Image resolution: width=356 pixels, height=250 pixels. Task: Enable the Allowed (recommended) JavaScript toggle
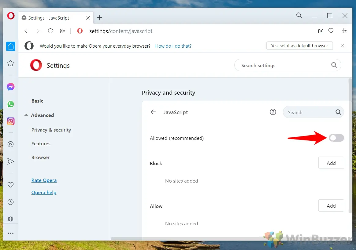(336, 138)
